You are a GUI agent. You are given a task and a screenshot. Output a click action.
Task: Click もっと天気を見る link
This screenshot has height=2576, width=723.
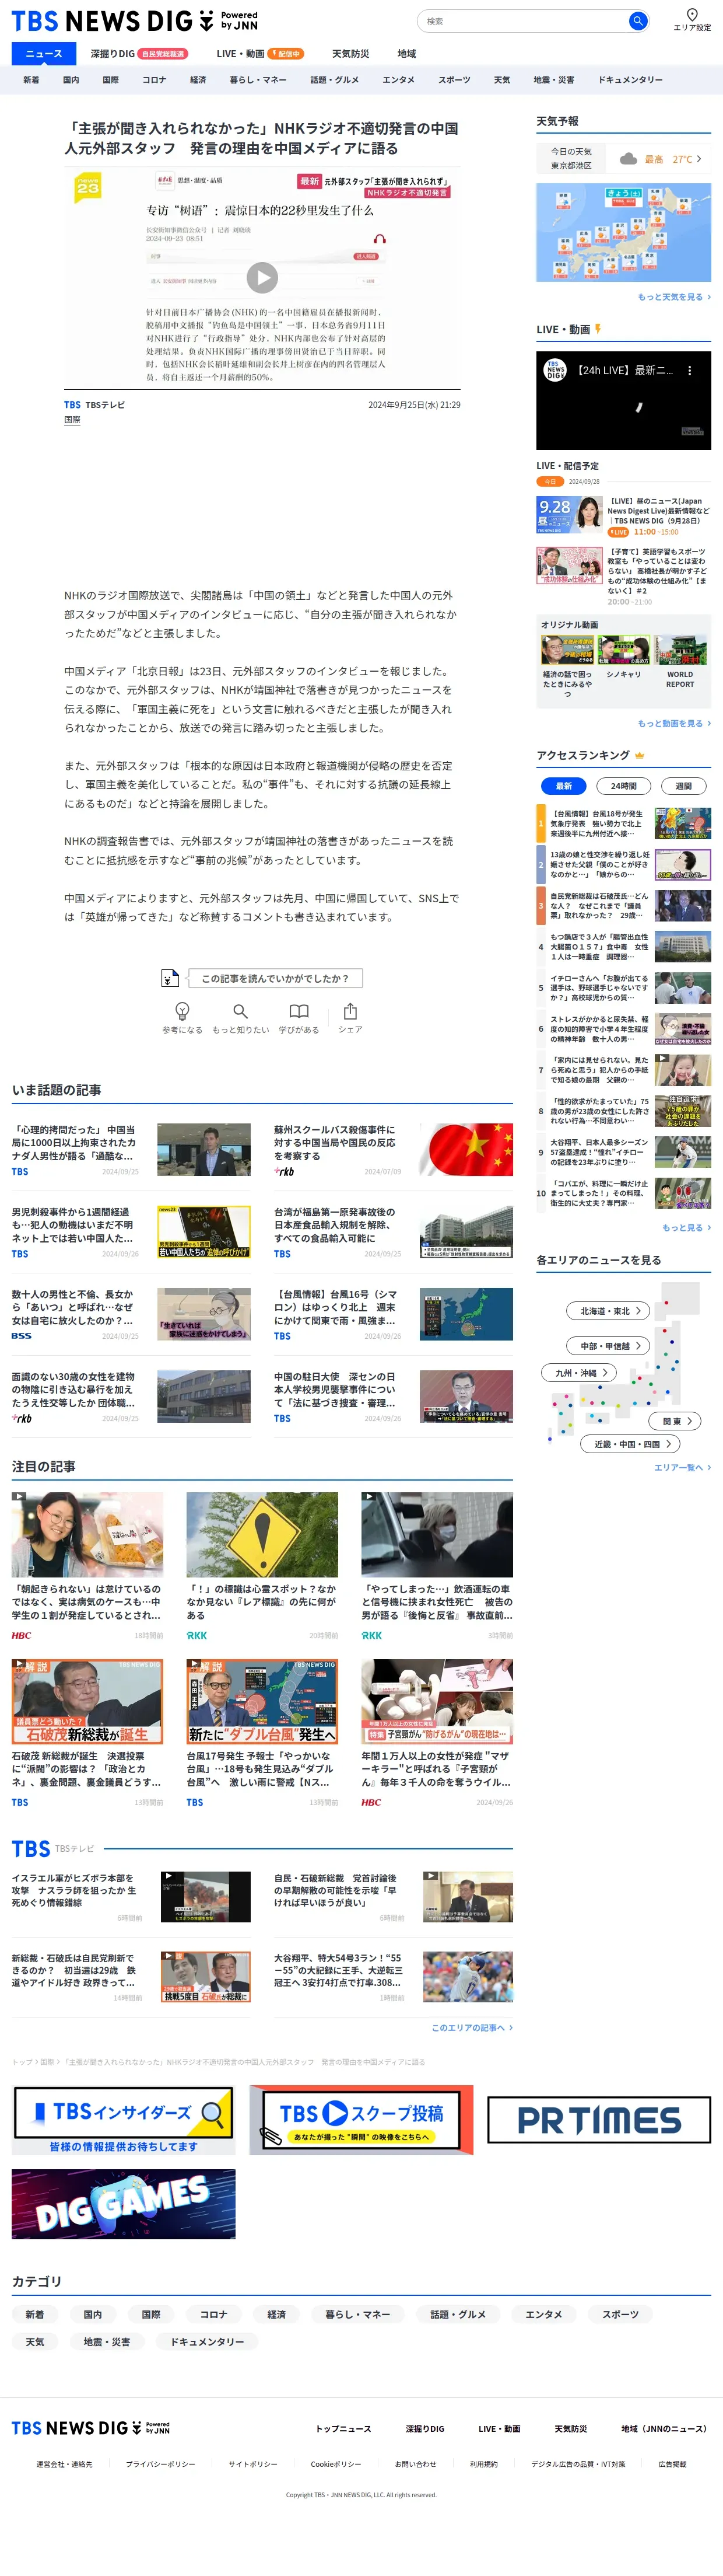[x=674, y=297]
